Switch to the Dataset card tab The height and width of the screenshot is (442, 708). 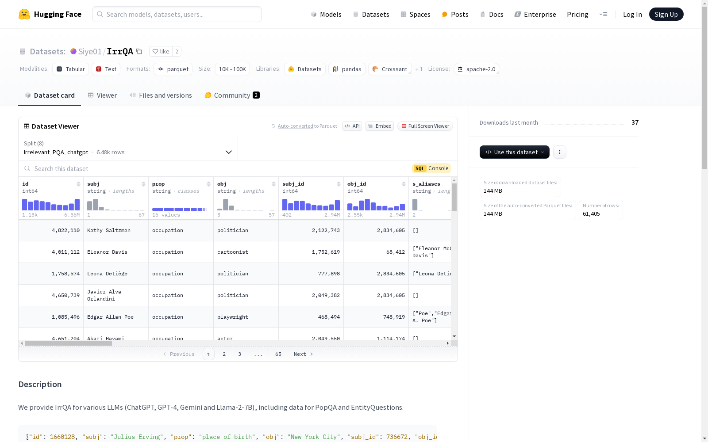pyautogui.click(x=50, y=95)
